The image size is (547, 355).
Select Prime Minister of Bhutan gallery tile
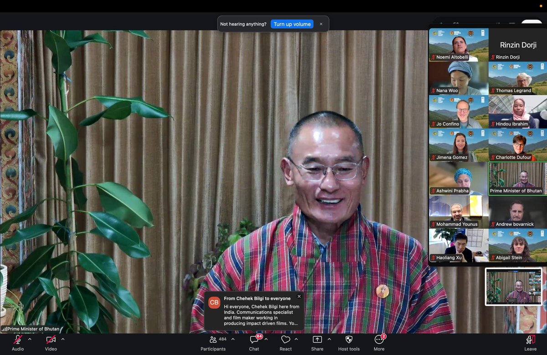point(518,178)
